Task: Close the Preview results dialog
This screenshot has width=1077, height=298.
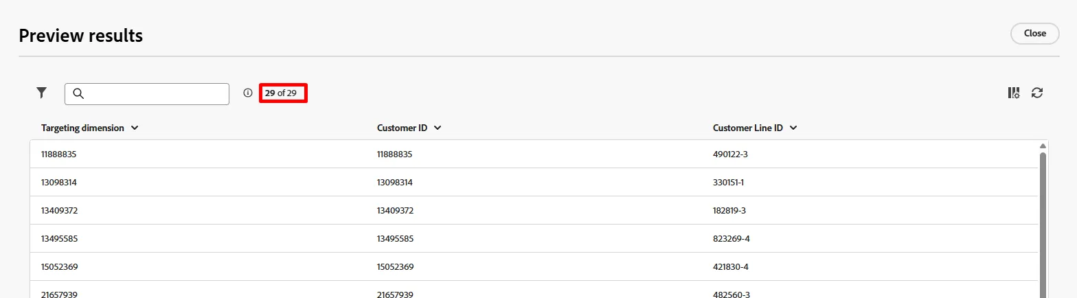Action: pyautogui.click(x=1034, y=33)
